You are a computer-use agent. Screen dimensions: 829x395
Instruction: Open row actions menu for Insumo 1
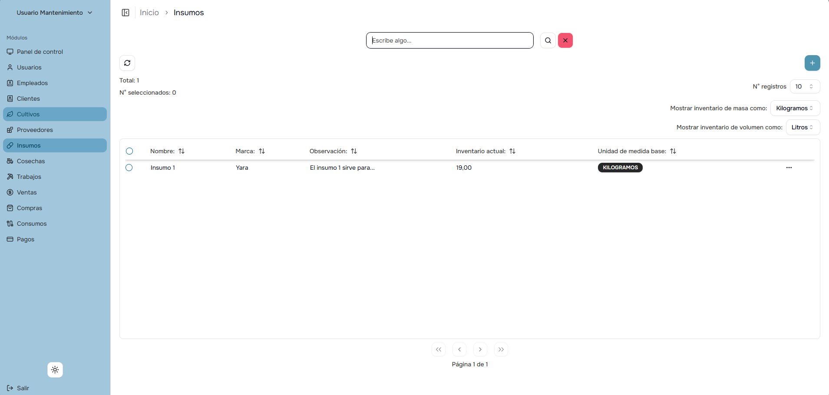point(789,168)
